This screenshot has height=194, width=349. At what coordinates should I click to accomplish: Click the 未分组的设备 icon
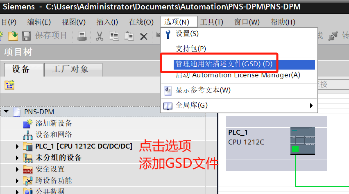28,158
